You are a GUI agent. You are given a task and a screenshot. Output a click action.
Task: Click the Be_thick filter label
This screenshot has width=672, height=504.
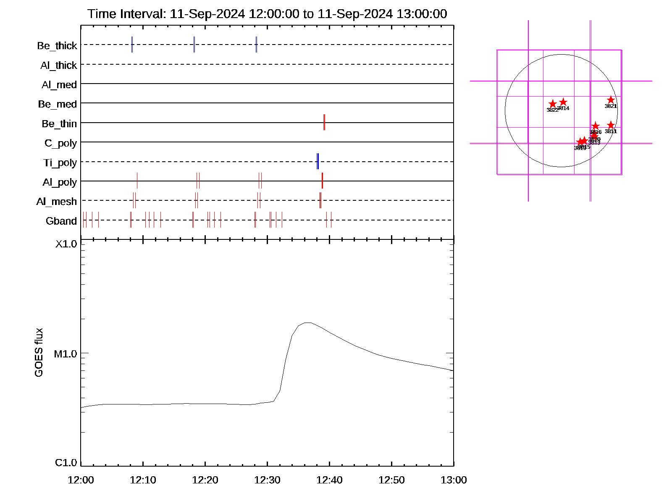pyautogui.click(x=57, y=46)
